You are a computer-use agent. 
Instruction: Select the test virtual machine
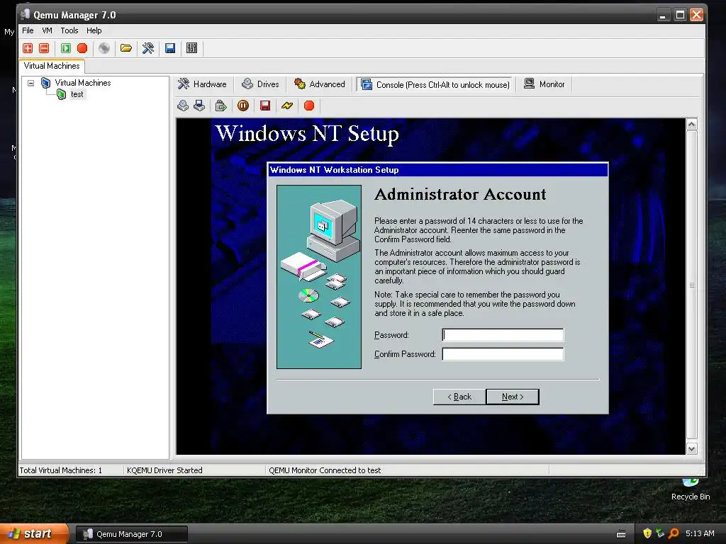[77, 94]
